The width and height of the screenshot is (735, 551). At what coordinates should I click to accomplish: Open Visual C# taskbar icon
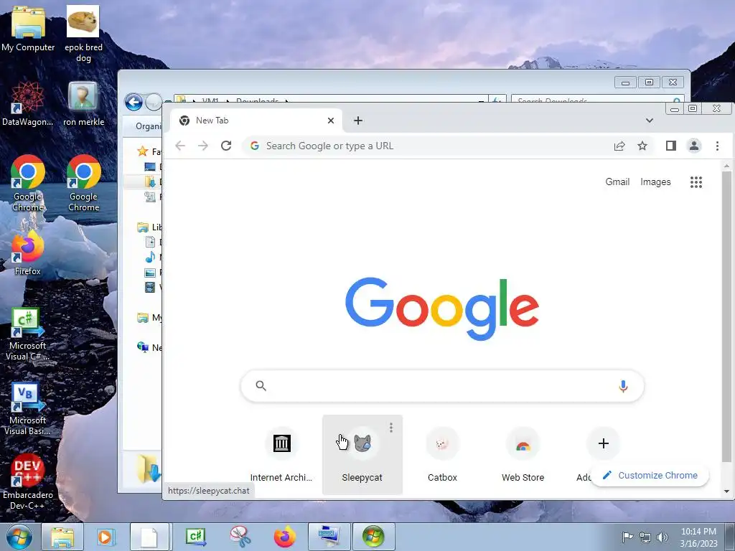pyautogui.click(x=195, y=537)
